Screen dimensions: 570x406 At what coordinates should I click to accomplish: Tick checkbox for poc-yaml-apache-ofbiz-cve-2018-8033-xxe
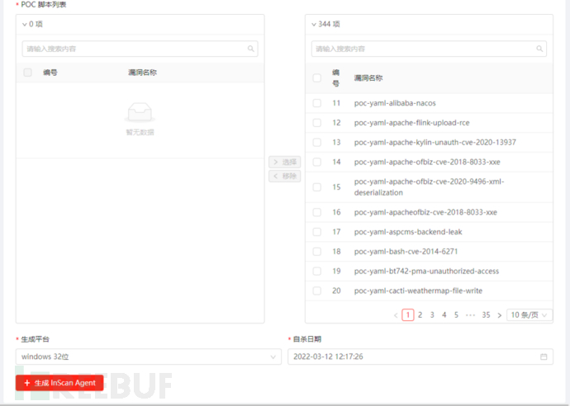[317, 162]
